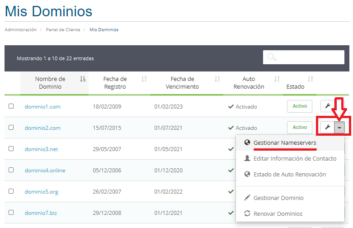Click the domain search input field

[x=304, y=57]
